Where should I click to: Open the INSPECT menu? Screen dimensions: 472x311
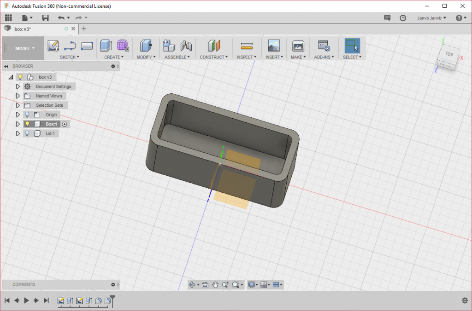click(x=247, y=57)
